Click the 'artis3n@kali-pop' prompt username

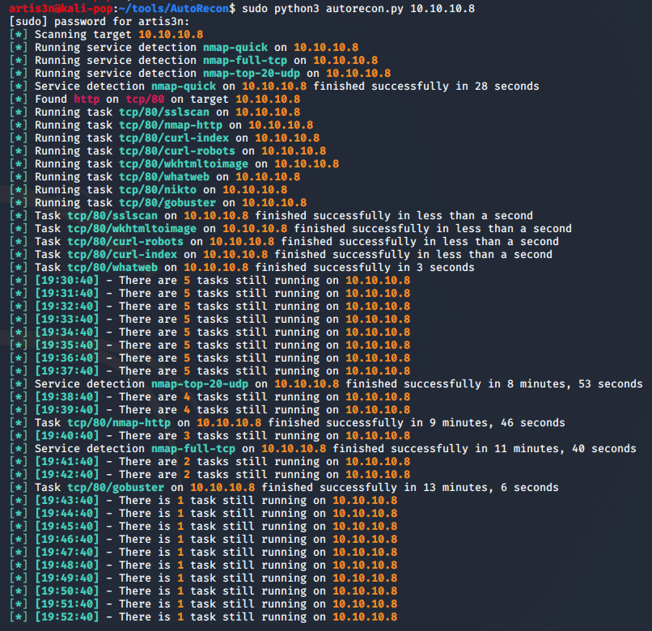coord(61,8)
